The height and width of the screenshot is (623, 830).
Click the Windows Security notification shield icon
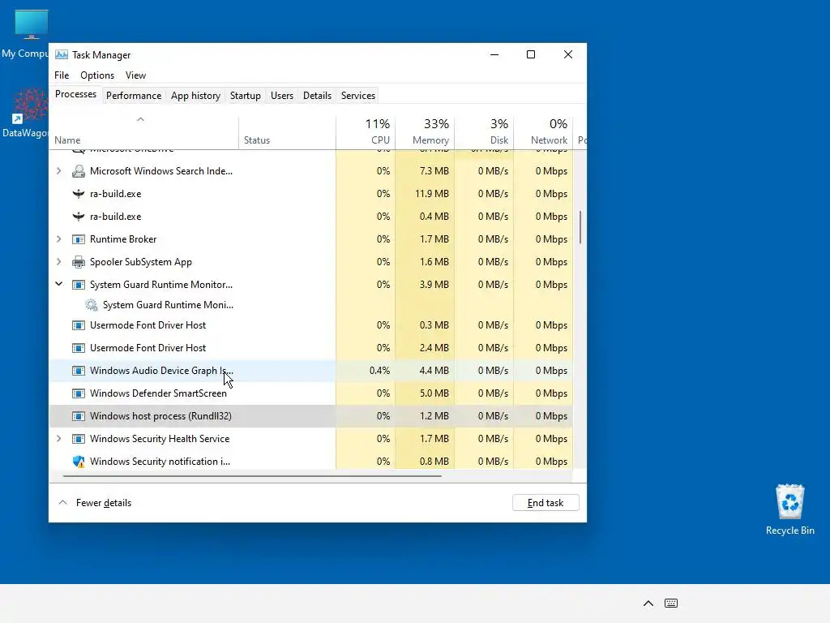click(79, 462)
